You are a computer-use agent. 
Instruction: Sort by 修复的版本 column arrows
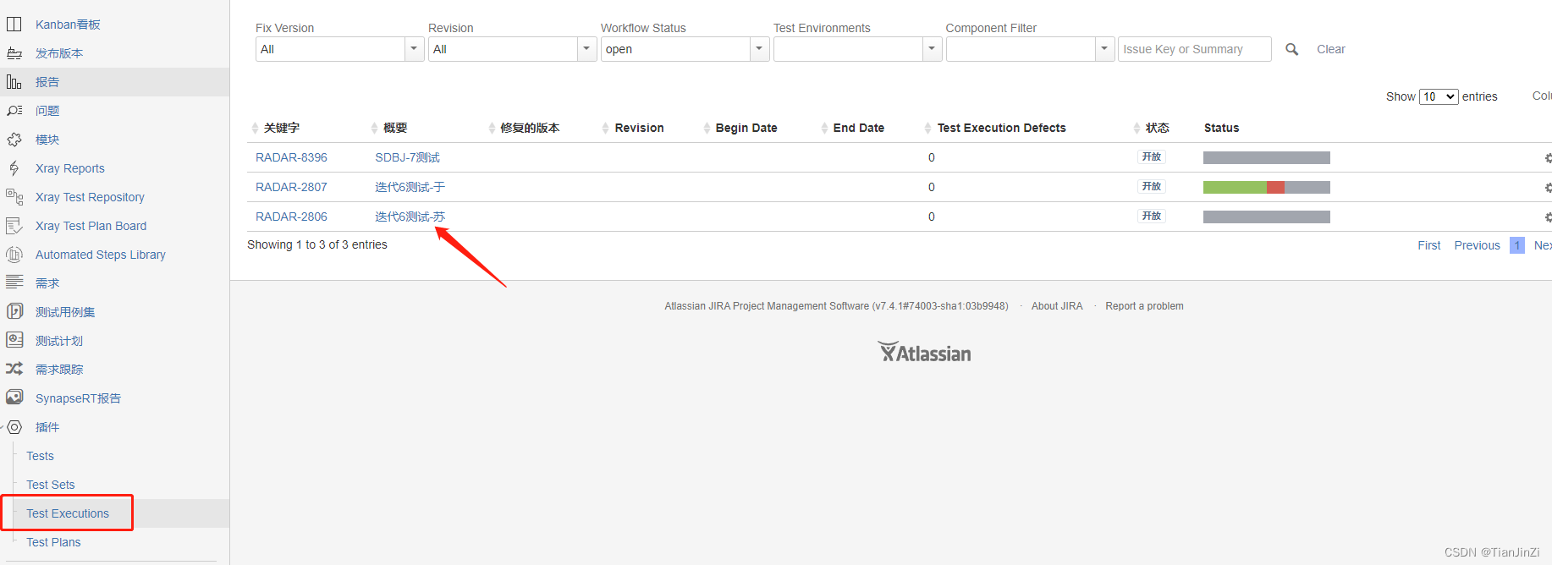[x=492, y=128]
